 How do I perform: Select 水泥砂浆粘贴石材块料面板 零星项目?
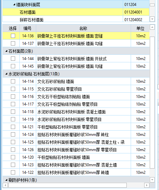coord(69,119)
